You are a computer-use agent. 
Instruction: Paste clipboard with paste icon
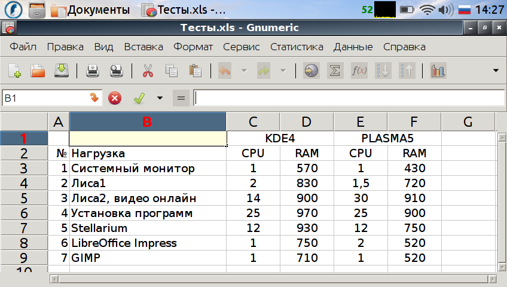(195, 71)
